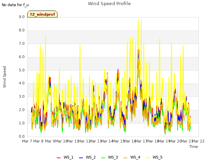
Task: Click the orange WS_4 legend color marker
Action: [x=126, y=158]
